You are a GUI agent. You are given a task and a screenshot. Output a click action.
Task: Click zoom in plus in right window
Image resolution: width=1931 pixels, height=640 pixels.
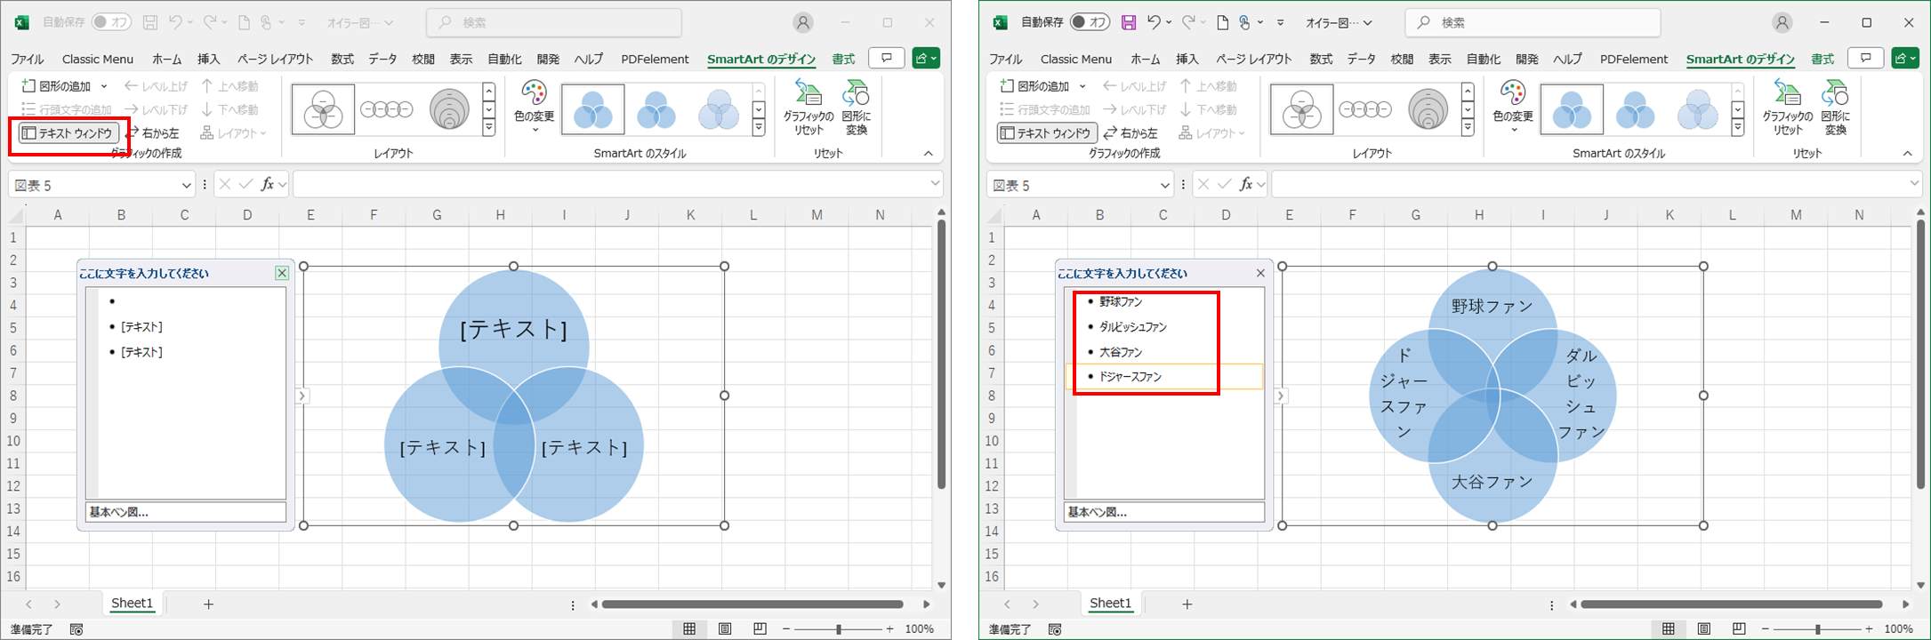point(1869,628)
